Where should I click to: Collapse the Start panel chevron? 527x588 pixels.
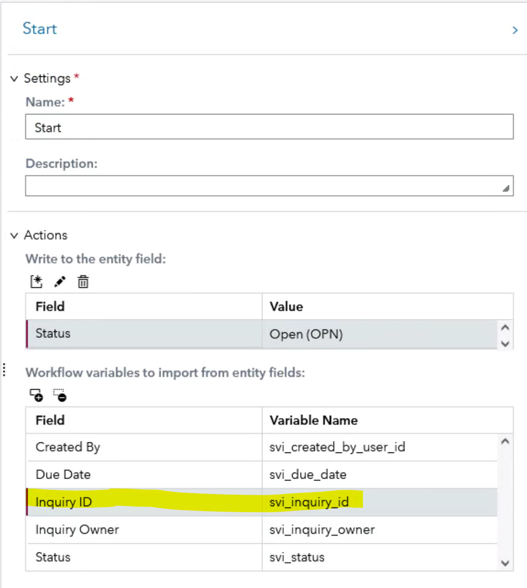(x=514, y=30)
